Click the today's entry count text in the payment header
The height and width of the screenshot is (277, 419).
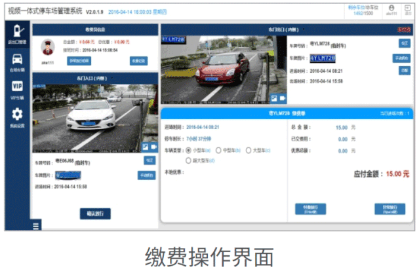(395, 113)
